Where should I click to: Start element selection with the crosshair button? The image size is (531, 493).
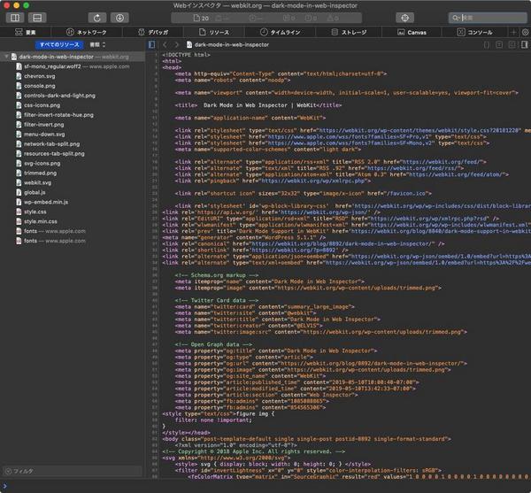tap(404, 18)
